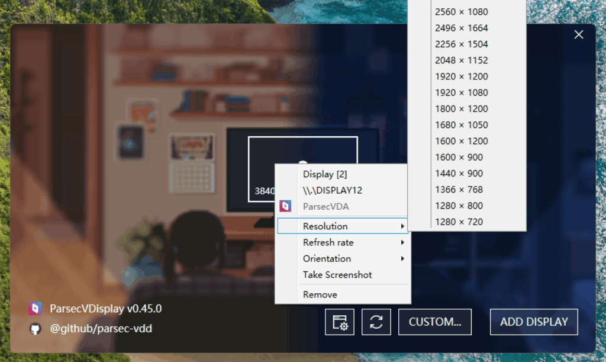Pick the 1600 × 900 resolution option
The width and height of the screenshot is (606, 362).
[x=459, y=157]
